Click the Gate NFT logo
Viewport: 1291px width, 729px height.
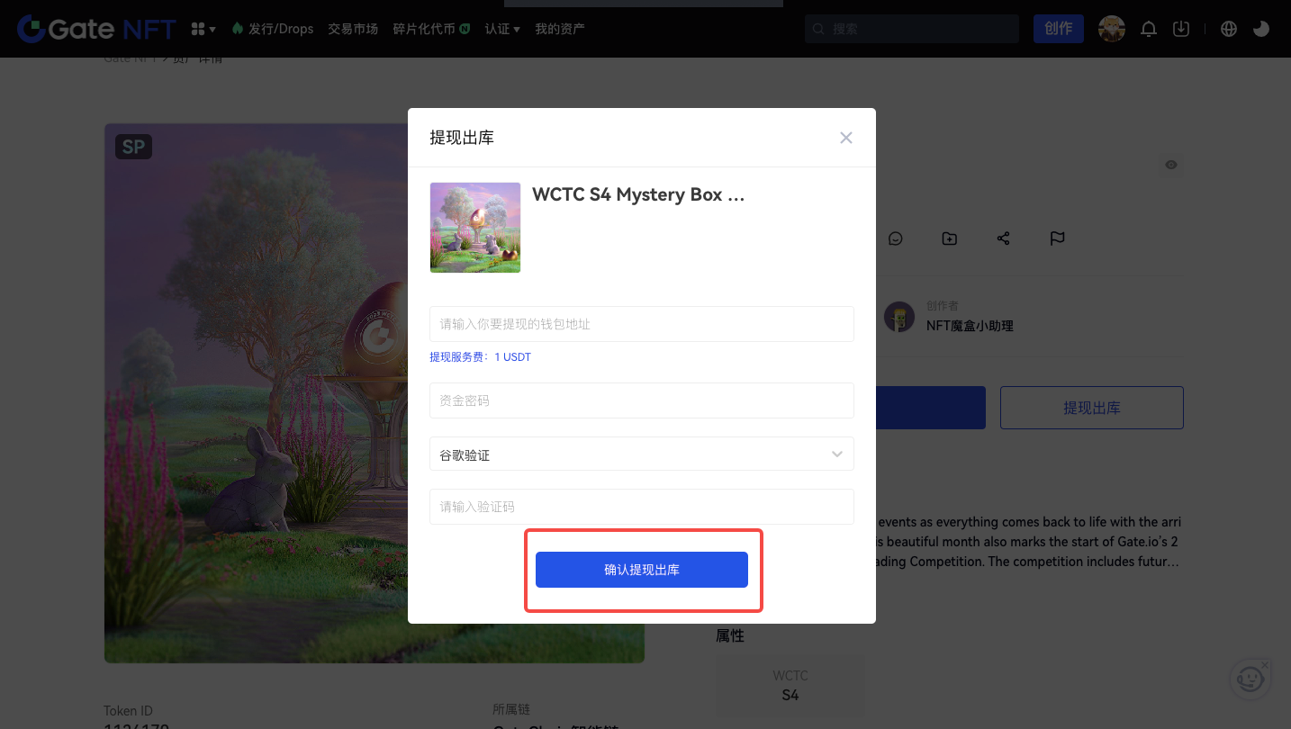point(96,29)
